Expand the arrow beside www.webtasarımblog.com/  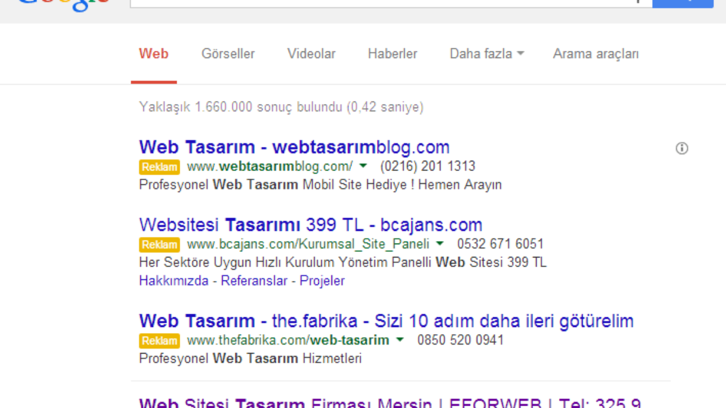(x=363, y=166)
